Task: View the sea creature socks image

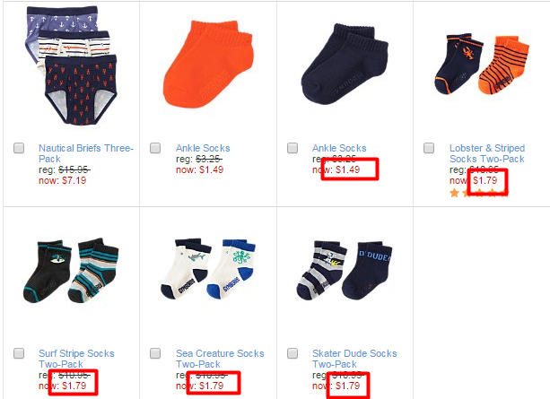Action: [x=208, y=269]
